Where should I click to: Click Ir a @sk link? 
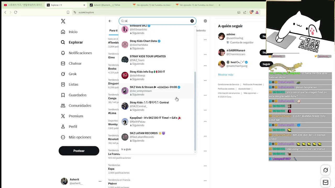pos(126,149)
